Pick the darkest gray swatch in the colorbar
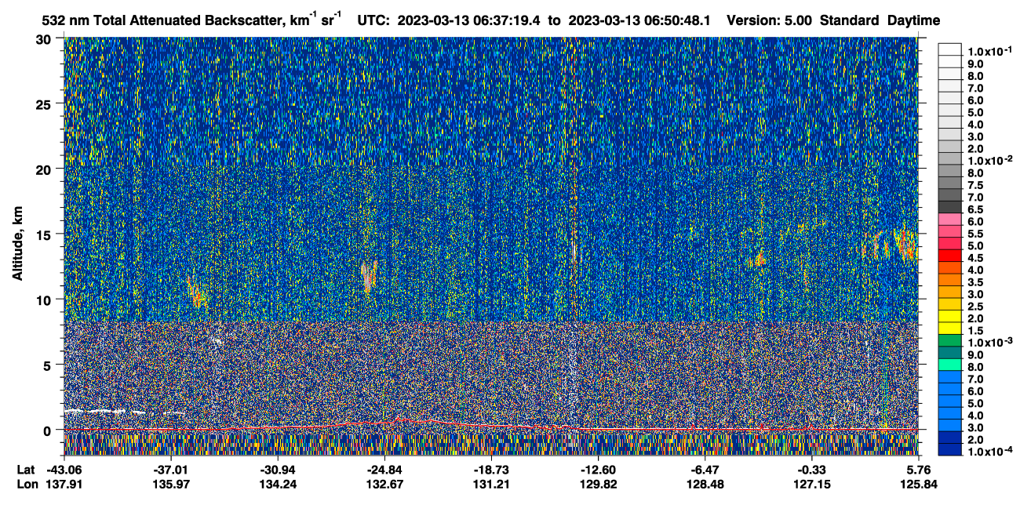1020x523 pixels. [951, 206]
